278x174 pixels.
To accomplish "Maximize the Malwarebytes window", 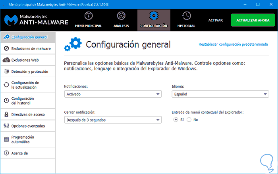I will [258, 4].
